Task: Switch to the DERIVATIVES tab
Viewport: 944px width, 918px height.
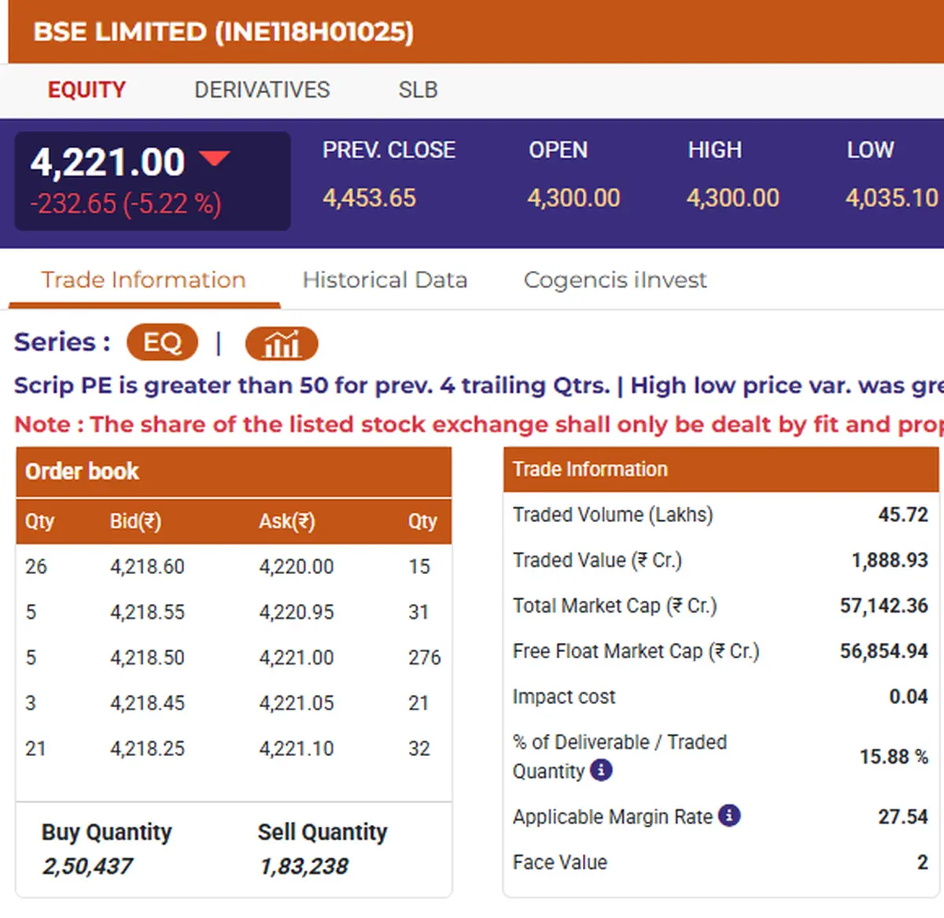Action: point(262,90)
